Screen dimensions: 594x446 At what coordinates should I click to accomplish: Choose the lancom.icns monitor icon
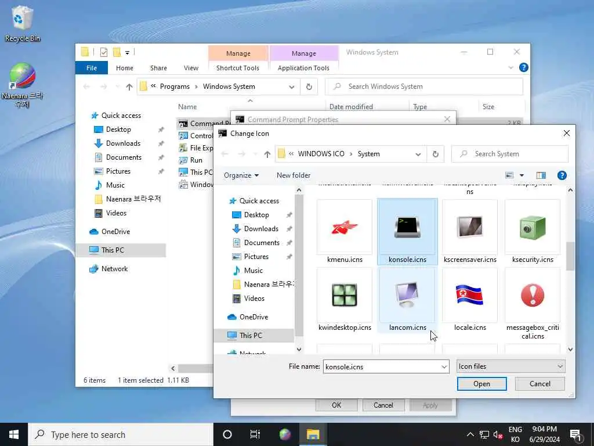click(x=407, y=295)
